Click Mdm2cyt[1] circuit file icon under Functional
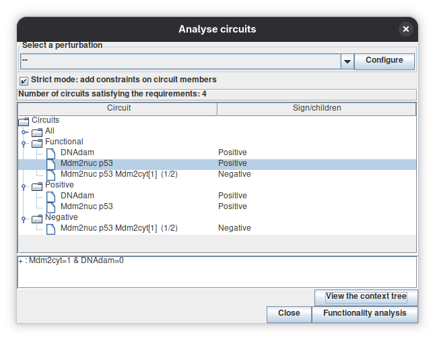This screenshot has width=435, height=340. (x=51, y=175)
